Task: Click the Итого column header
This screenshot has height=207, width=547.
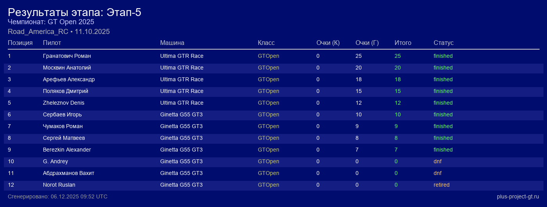Action: point(403,43)
